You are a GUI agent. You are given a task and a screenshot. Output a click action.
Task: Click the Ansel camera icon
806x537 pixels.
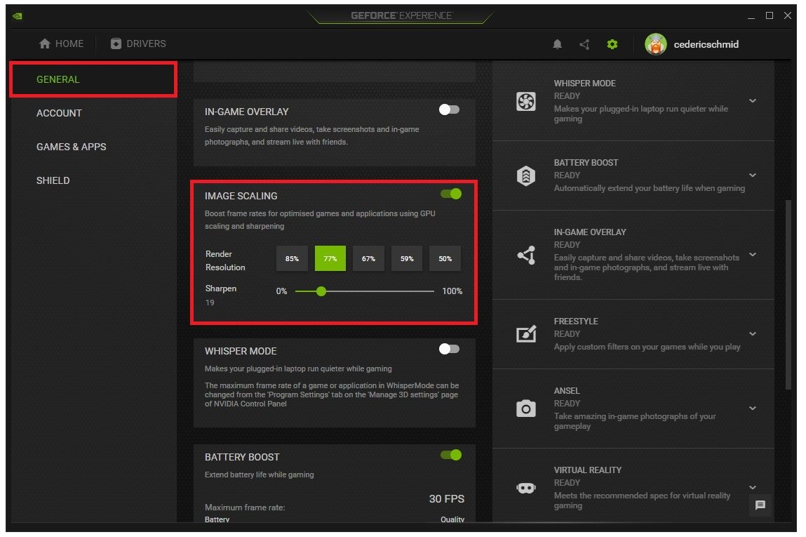click(526, 409)
